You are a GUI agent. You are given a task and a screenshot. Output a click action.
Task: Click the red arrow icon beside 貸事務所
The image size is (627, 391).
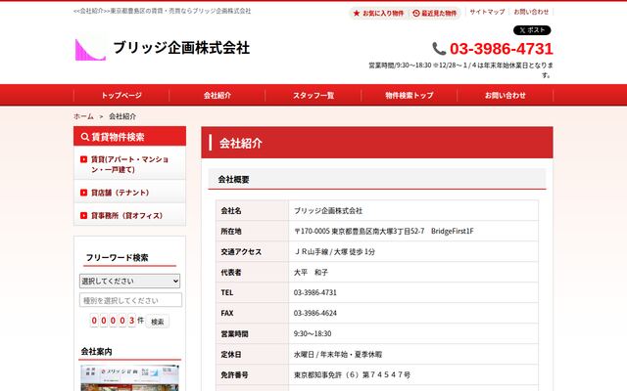(x=83, y=215)
